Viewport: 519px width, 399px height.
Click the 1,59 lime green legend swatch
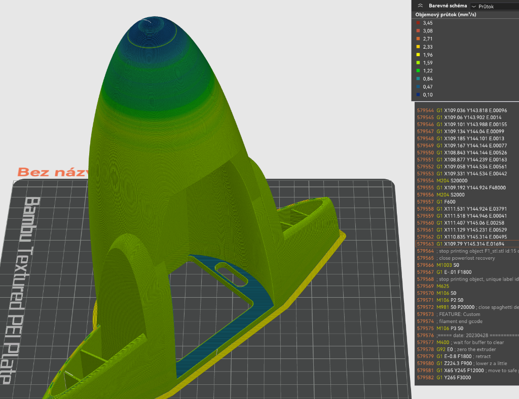[x=418, y=63]
